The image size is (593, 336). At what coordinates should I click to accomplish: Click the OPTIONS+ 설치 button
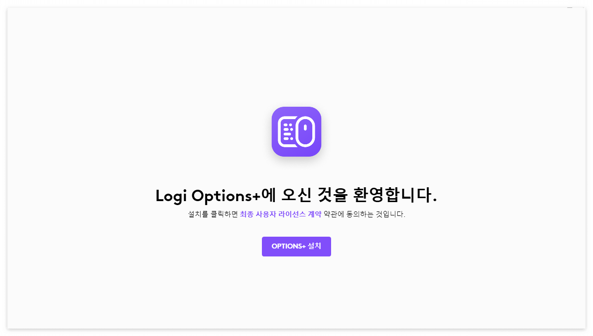pos(296,247)
